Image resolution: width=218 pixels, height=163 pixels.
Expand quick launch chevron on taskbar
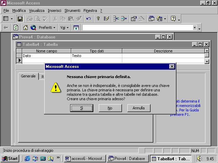pyautogui.click(x=58, y=157)
